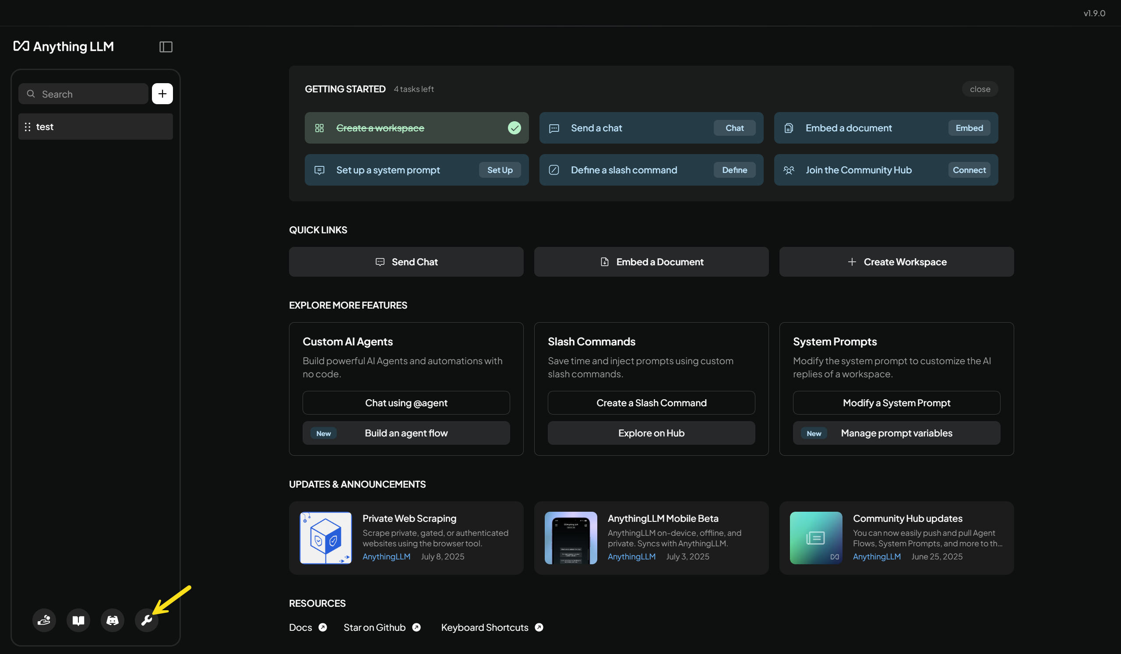Image resolution: width=1121 pixels, height=654 pixels.
Task: Click the AnythingLLM Mobile Beta title
Action: (x=663, y=518)
